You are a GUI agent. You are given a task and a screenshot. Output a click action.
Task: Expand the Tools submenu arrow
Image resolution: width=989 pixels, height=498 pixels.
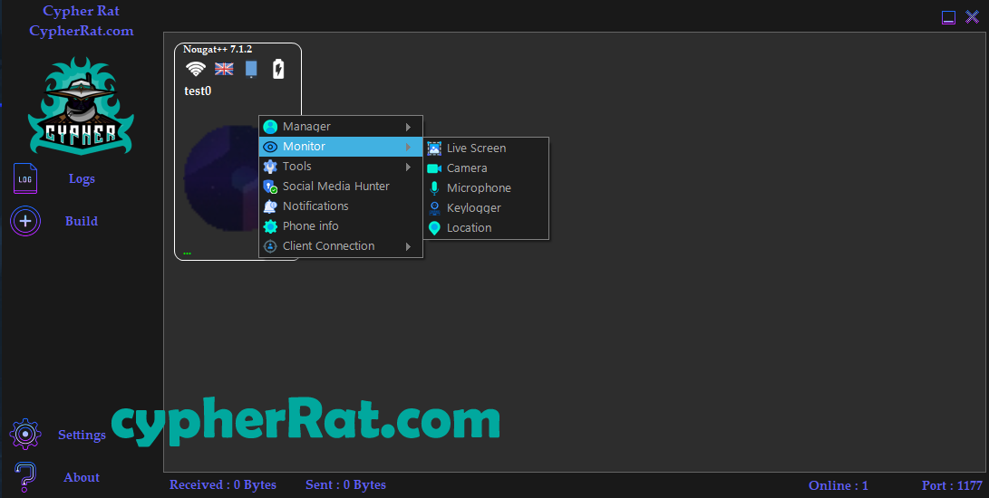[x=409, y=167]
